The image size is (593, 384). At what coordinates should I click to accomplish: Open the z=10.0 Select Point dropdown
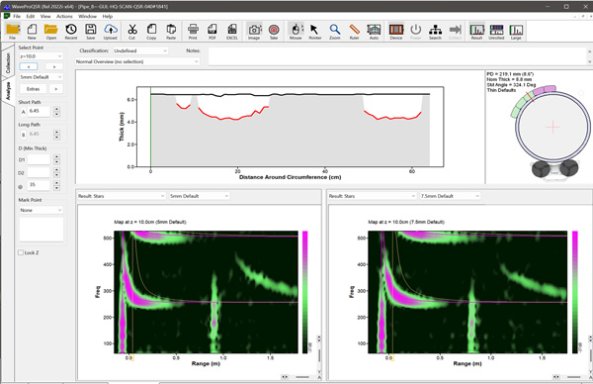pyautogui.click(x=41, y=56)
